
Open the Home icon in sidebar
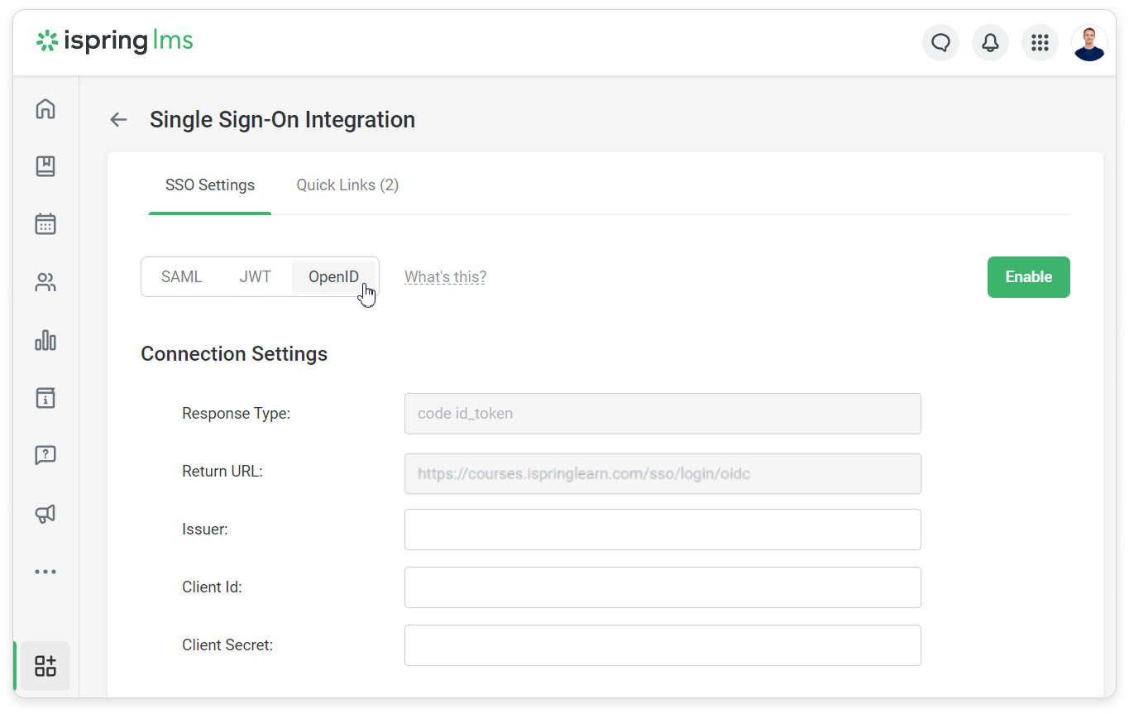point(45,108)
